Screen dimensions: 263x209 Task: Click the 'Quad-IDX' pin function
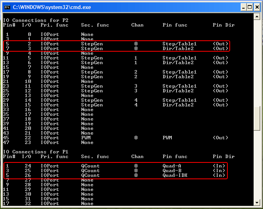coord(175,175)
